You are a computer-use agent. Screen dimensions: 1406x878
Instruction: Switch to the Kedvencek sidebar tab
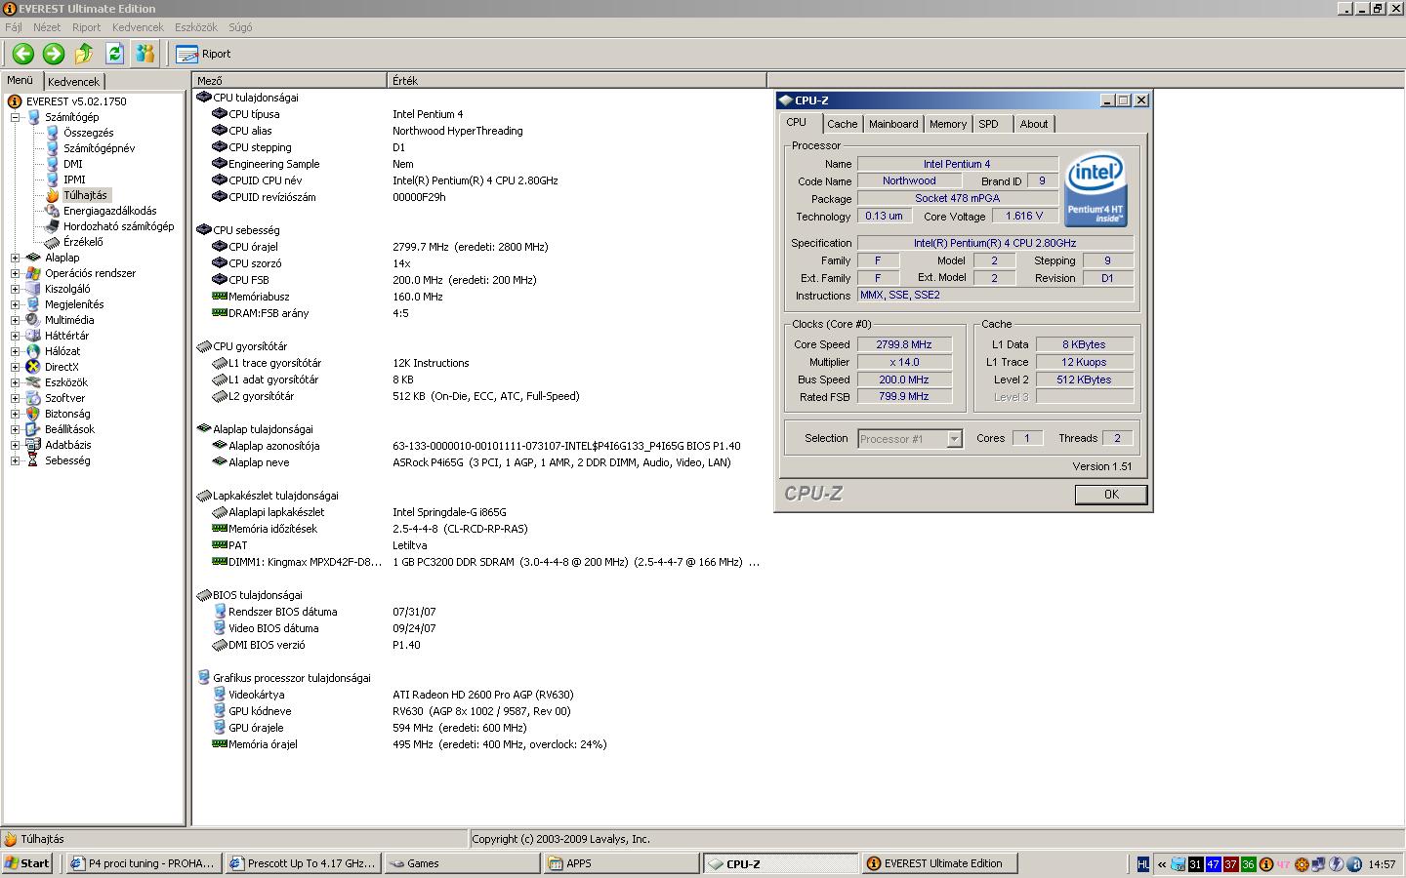[73, 82]
